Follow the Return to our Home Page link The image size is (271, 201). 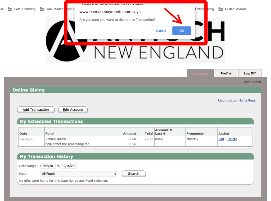tap(236, 100)
